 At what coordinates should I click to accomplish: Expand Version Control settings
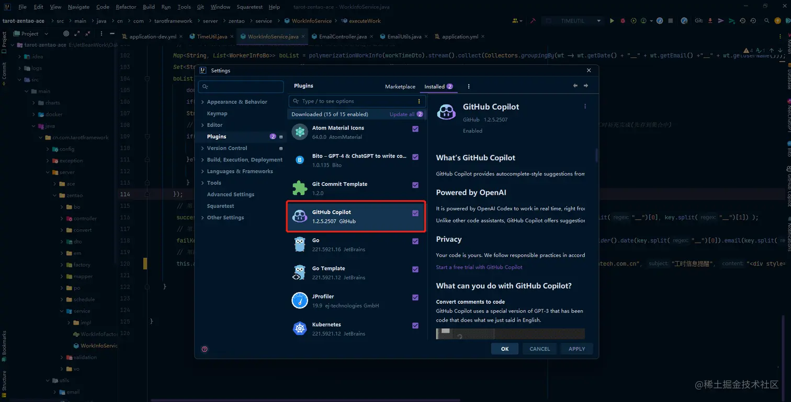202,148
